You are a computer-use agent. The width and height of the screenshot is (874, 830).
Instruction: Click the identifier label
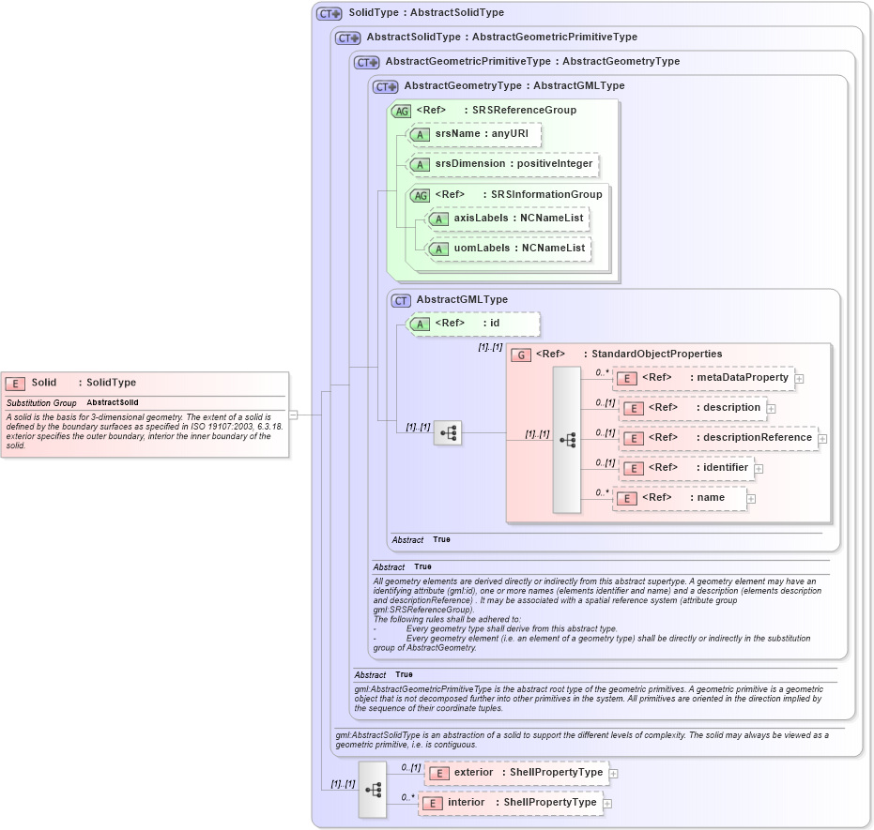tap(725, 468)
